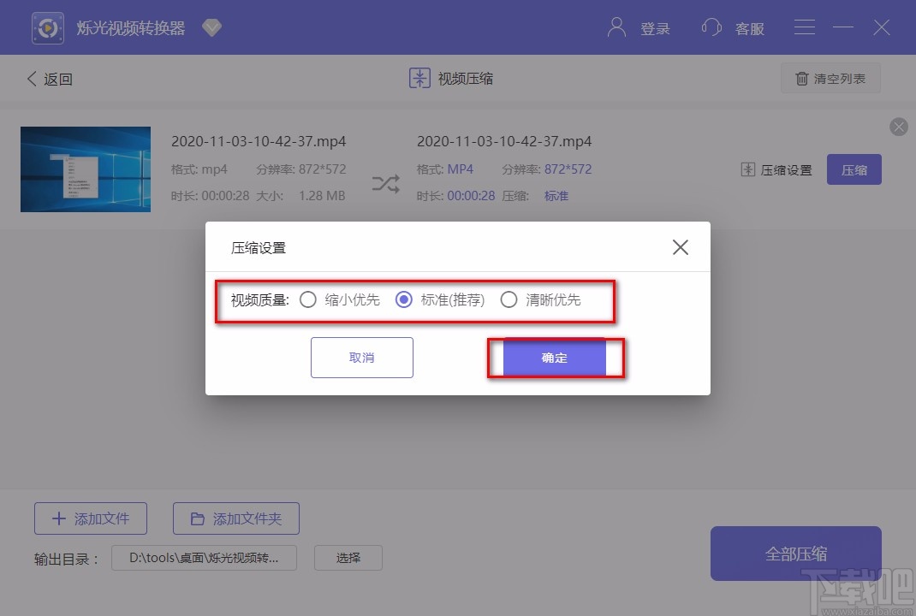This screenshot has height=616, width=916.
Task: Click the 登录 link
Action: (x=655, y=28)
